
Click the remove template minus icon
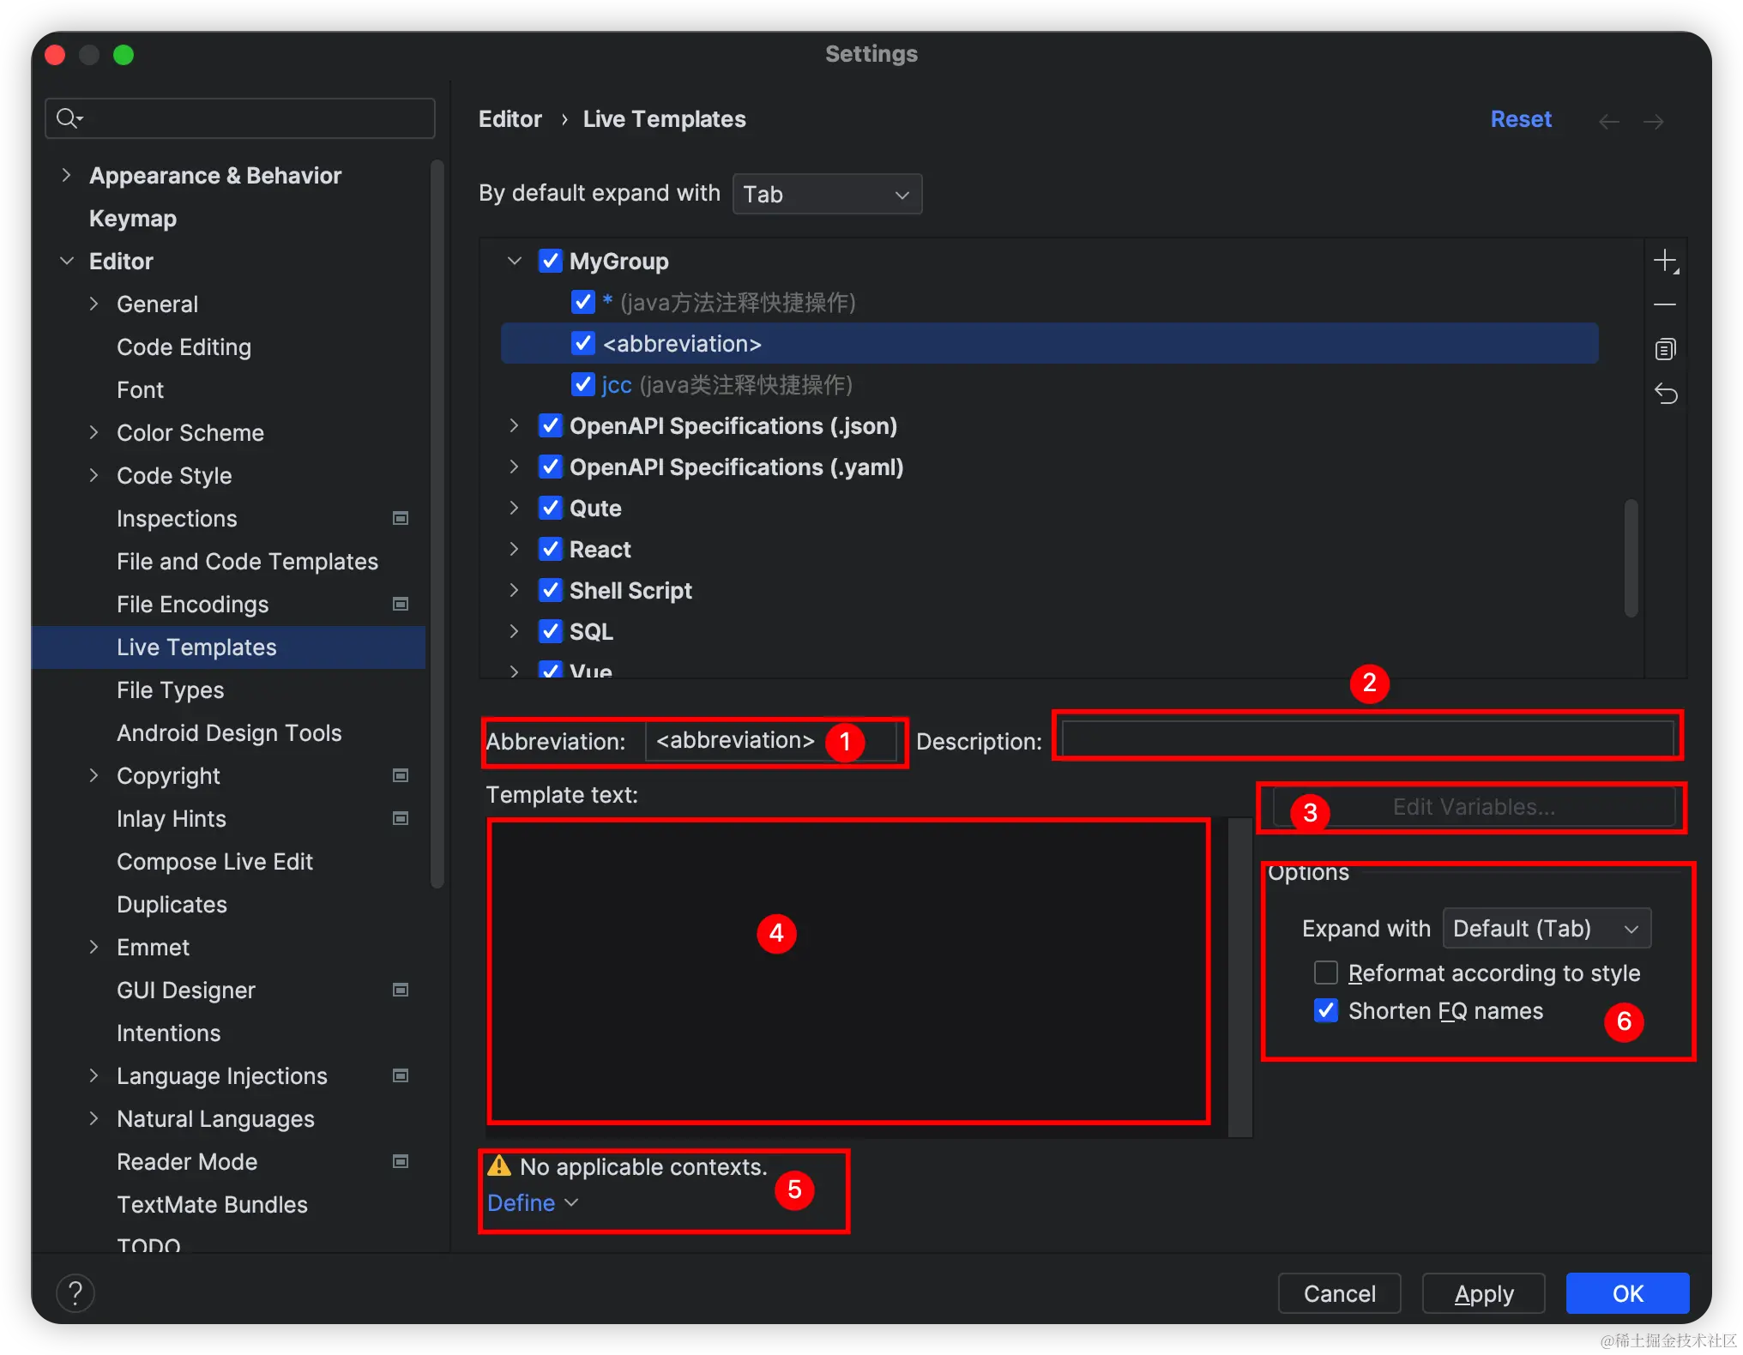pyautogui.click(x=1665, y=304)
